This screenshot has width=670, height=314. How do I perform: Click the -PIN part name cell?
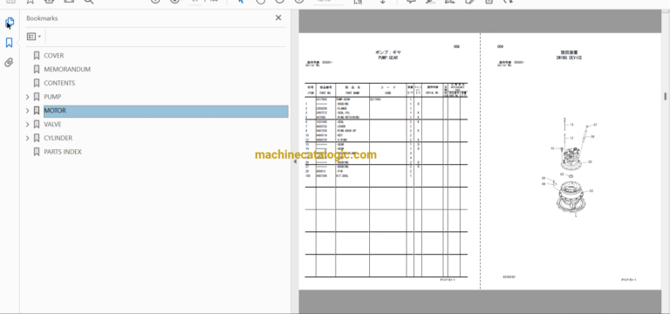(339, 171)
